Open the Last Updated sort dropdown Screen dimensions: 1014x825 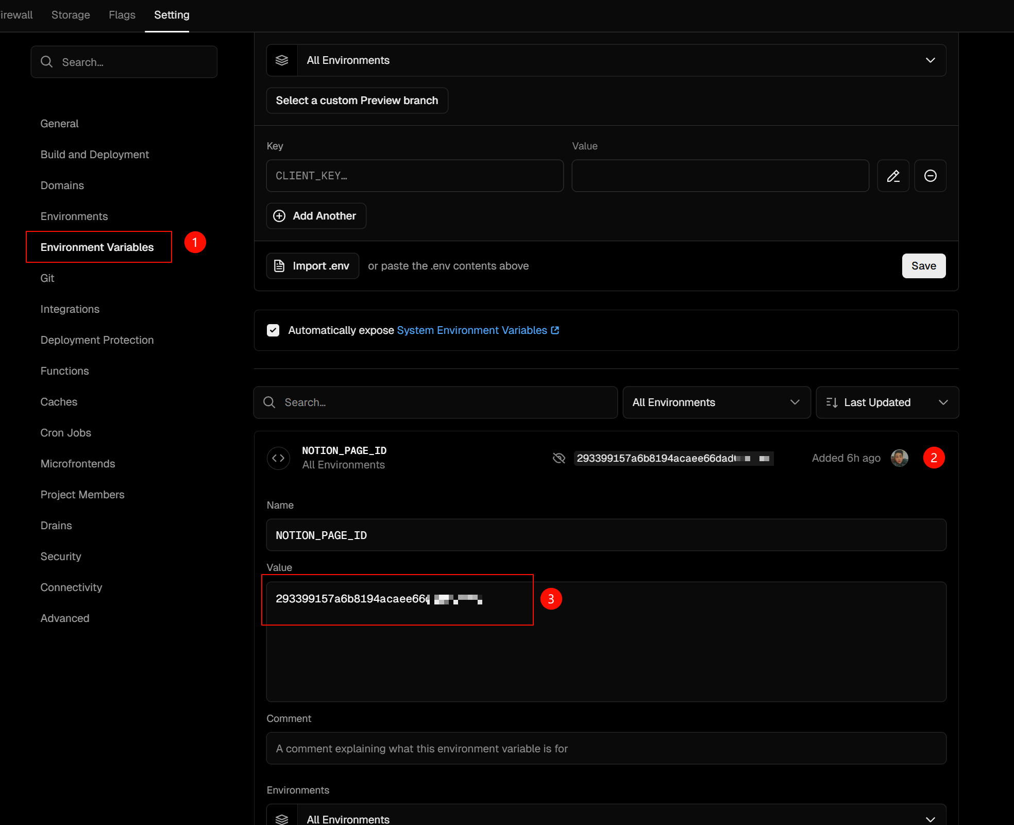coord(887,402)
